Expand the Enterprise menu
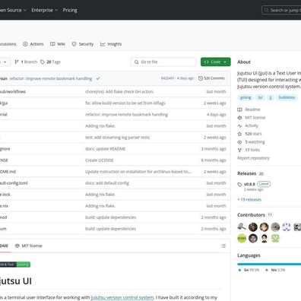Image resolution: width=301 pixels, height=301 pixels. point(45,10)
